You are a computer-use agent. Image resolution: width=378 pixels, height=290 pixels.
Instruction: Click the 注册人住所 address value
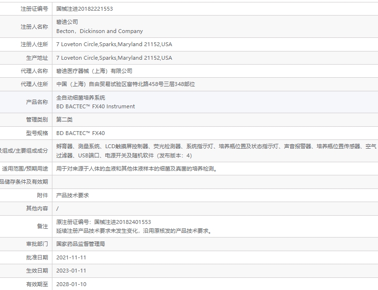(114, 44)
